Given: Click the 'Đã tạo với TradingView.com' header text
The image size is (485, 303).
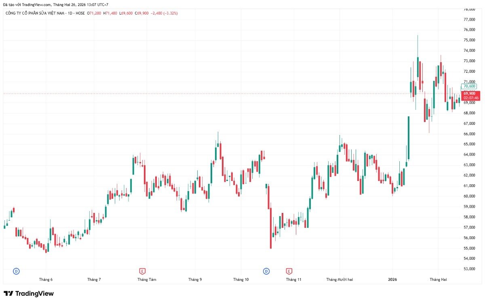Looking at the screenshot, I should [x=27, y=4].
